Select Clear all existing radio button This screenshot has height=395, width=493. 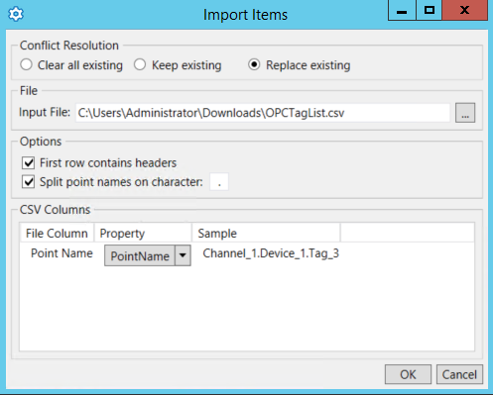pos(26,64)
